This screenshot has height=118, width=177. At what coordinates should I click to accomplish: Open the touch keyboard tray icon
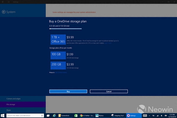pos(144,115)
